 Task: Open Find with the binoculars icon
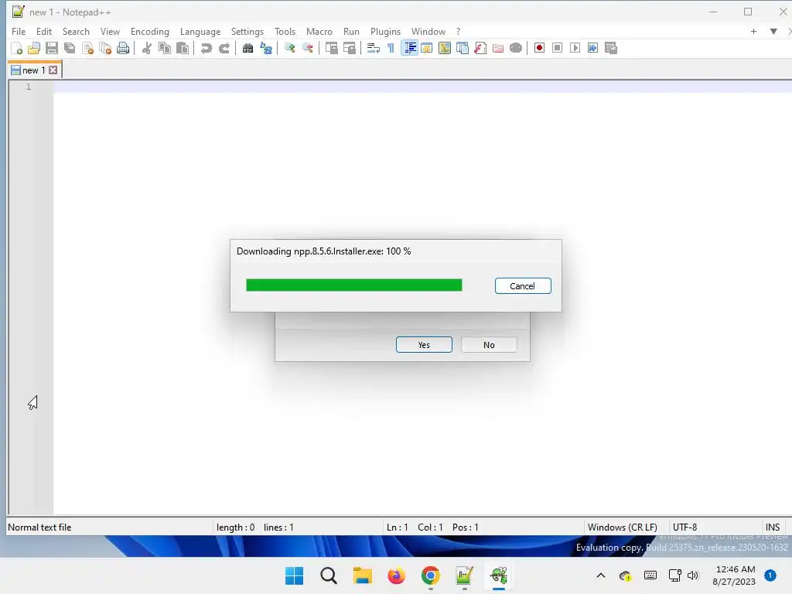[x=248, y=48]
